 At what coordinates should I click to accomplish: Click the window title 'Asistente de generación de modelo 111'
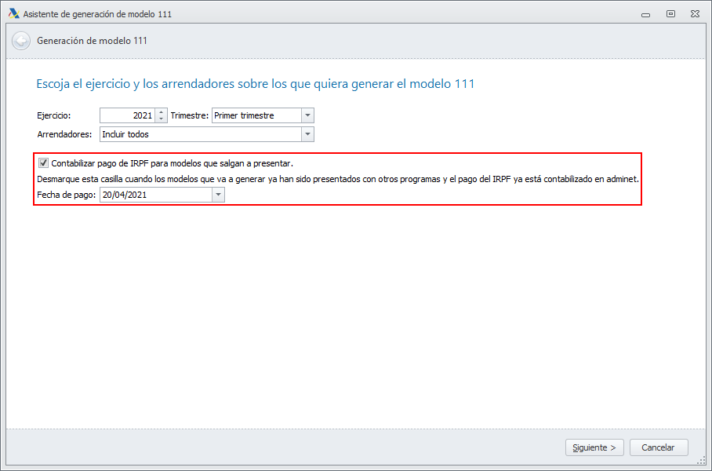[x=98, y=14]
